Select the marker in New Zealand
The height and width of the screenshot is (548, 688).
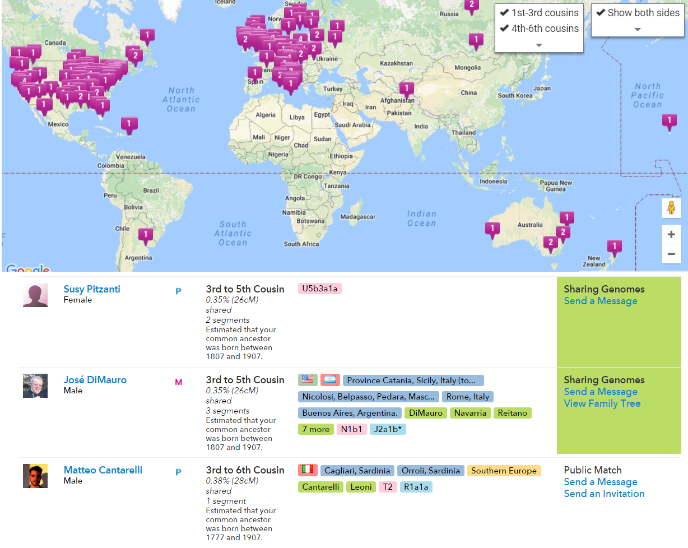(x=615, y=247)
